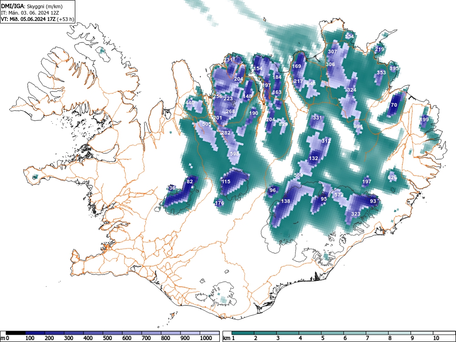456x342 pixels.
Task: Click the palest lavender swatch beside legend label 1000
Action: click(x=209, y=333)
